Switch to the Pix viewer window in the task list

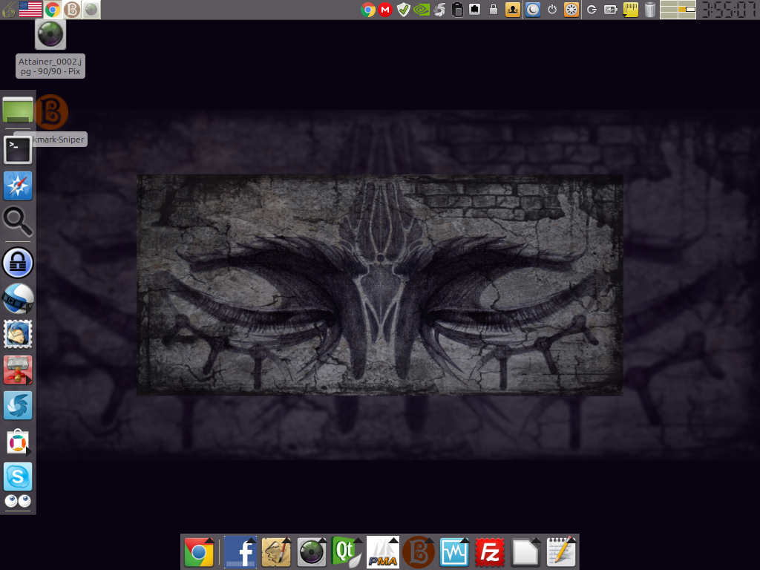[x=91, y=9]
